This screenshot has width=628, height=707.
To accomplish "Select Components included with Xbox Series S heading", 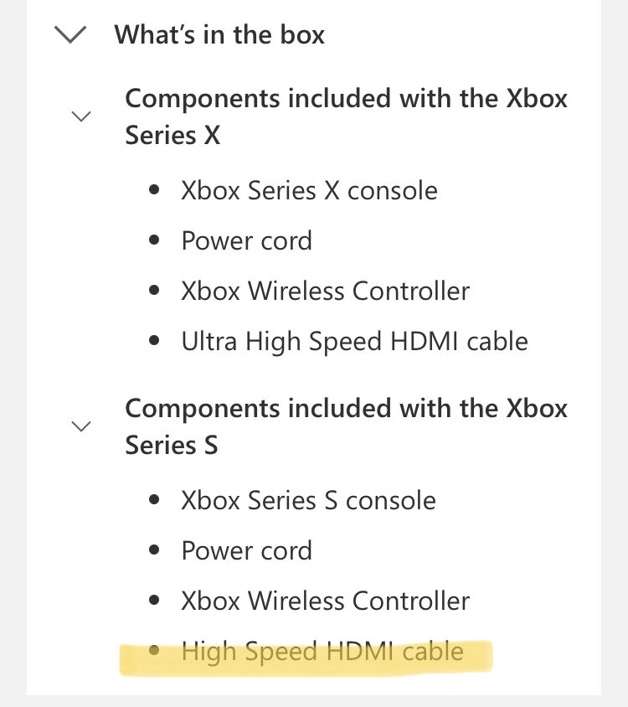I will (x=346, y=426).
